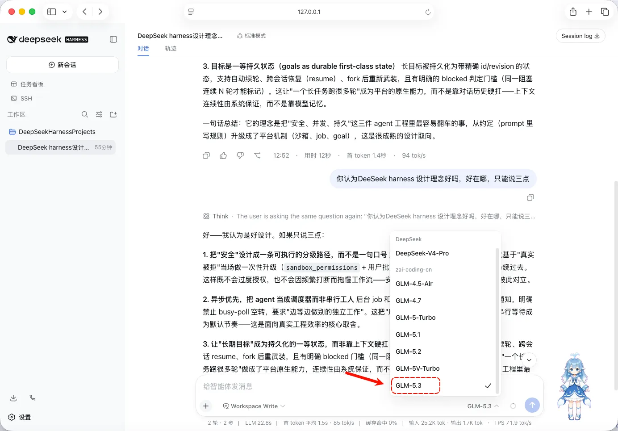Click the user message bubble 你认为DeeSeek harness
This screenshot has width=618, height=431.
[x=433, y=179]
